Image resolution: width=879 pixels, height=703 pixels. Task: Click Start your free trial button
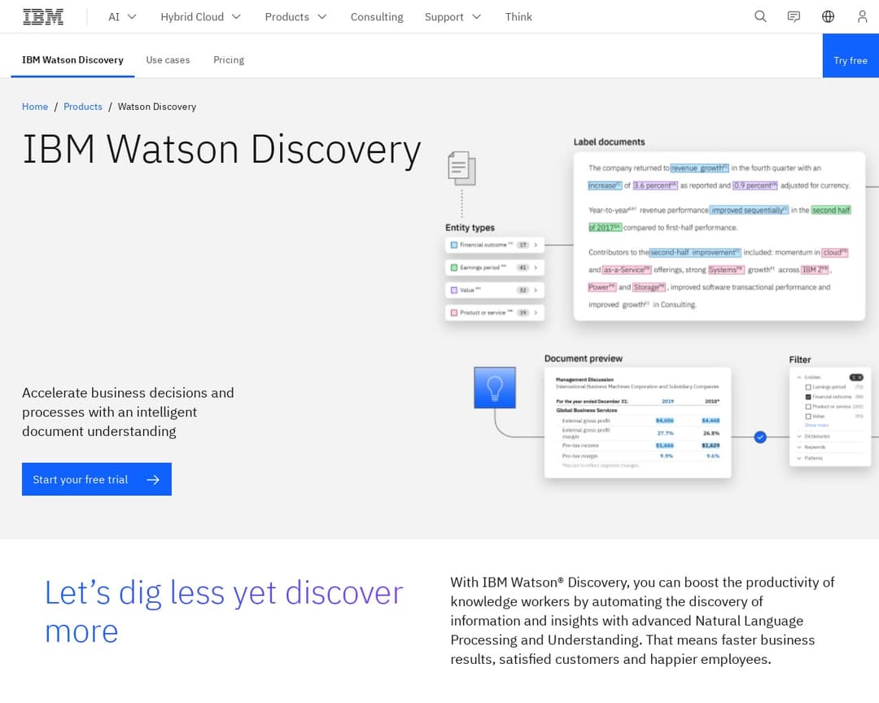click(96, 479)
